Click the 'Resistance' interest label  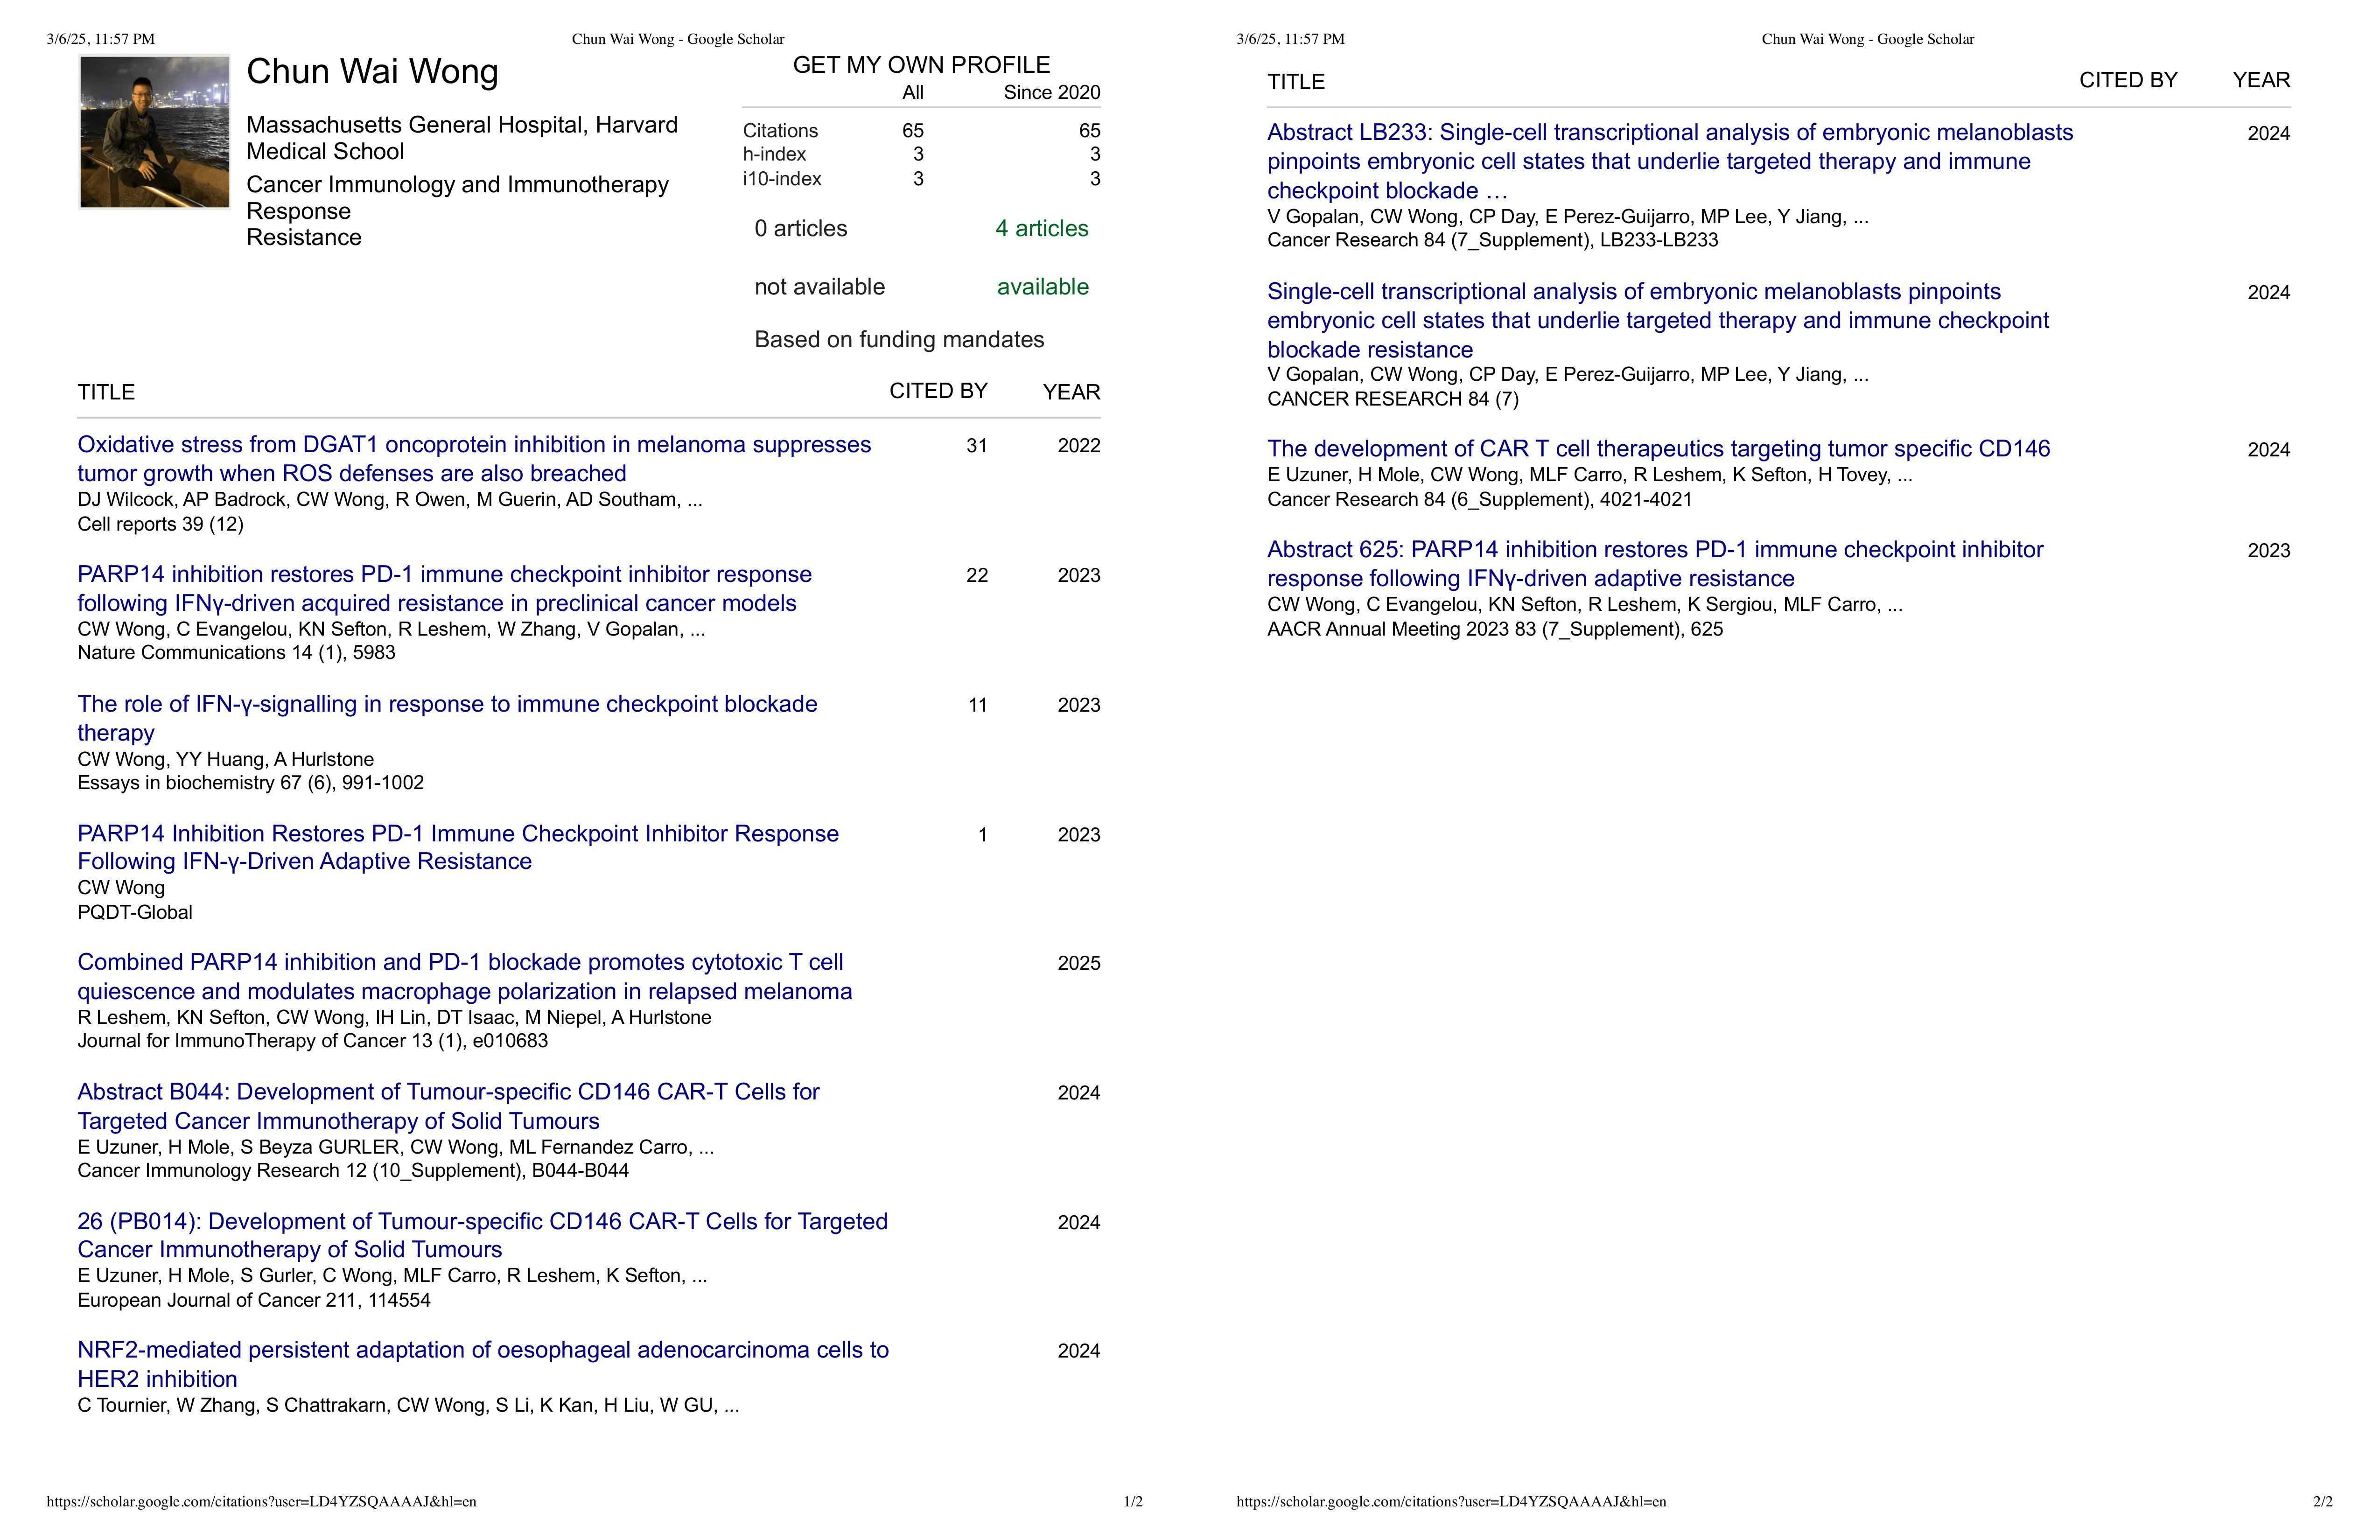304,237
